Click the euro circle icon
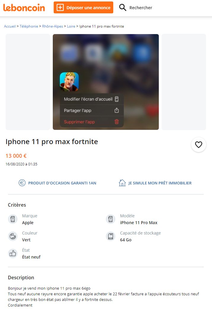The width and height of the screenshot is (212, 311). pyautogui.click(x=22, y=183)
